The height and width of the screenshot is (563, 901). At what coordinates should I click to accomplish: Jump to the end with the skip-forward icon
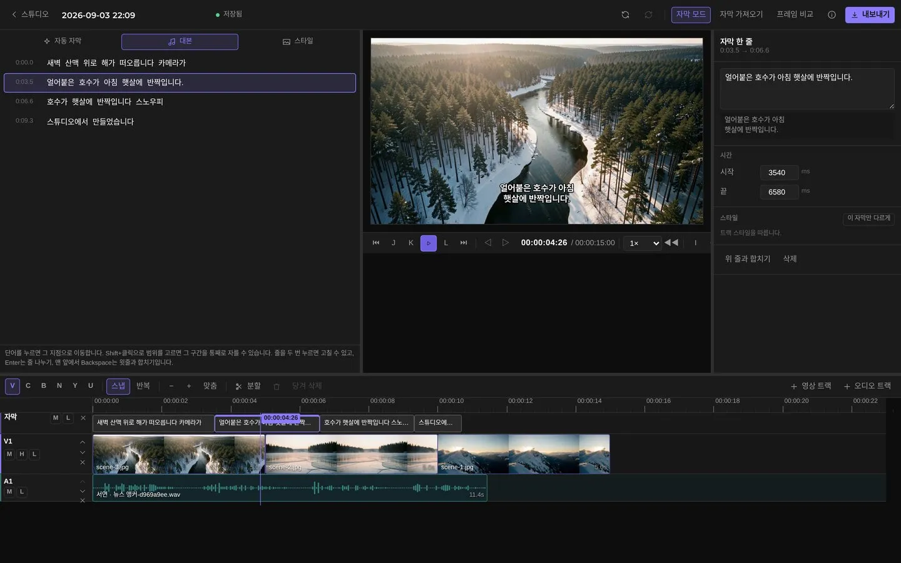pyautogui.click(x=464, y=243)
